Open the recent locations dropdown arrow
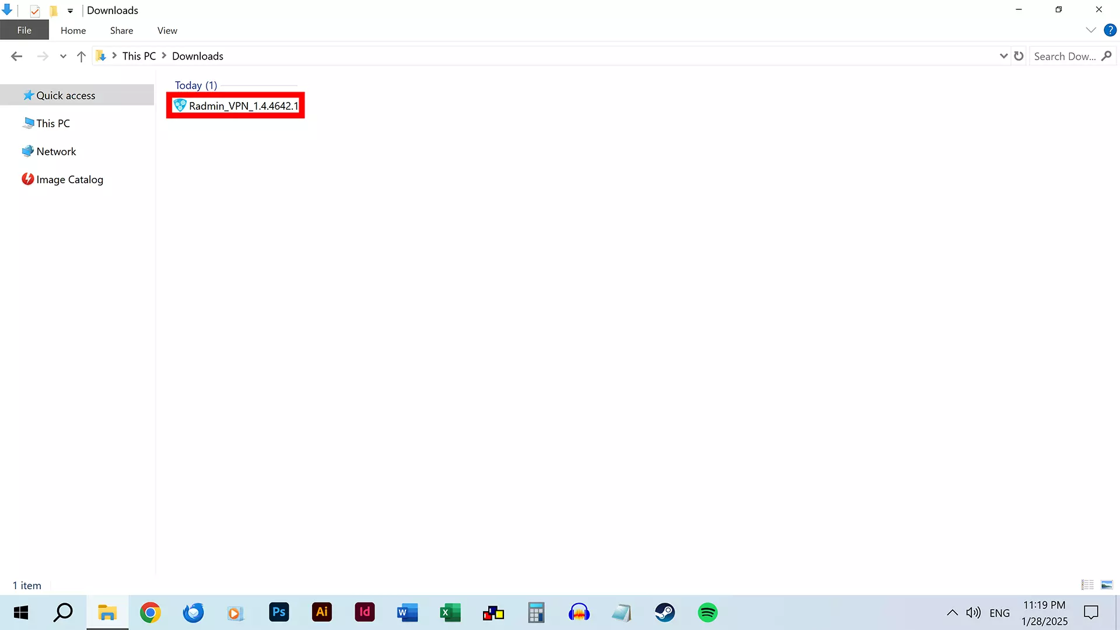 [x=63, y=57]
